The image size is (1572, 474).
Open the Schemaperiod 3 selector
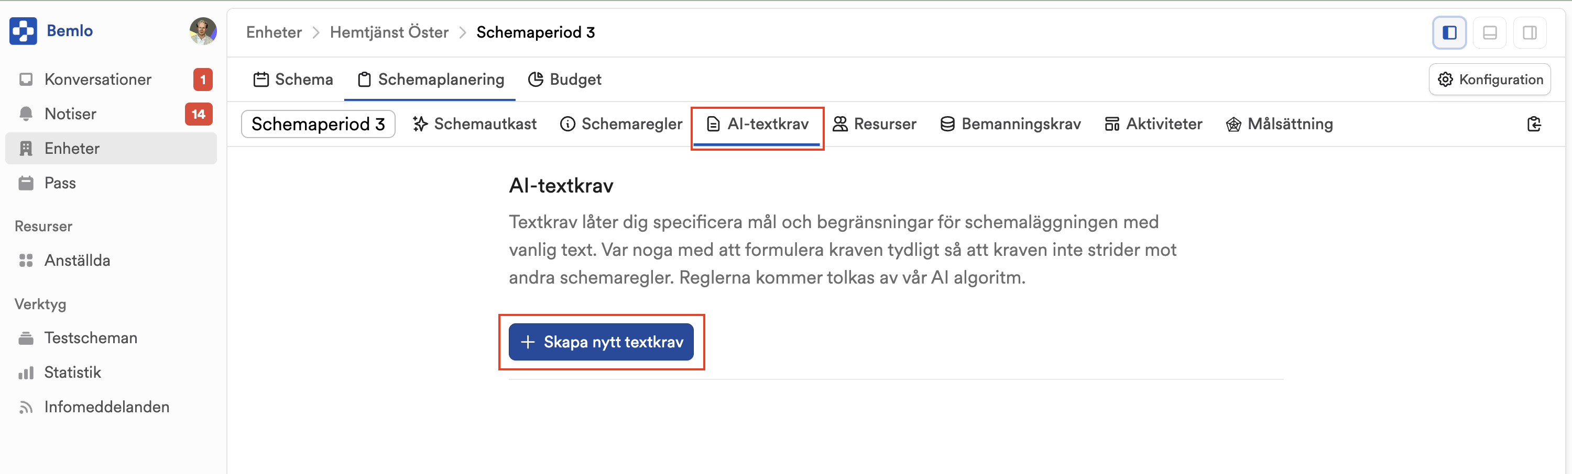(x=318, y=123)
